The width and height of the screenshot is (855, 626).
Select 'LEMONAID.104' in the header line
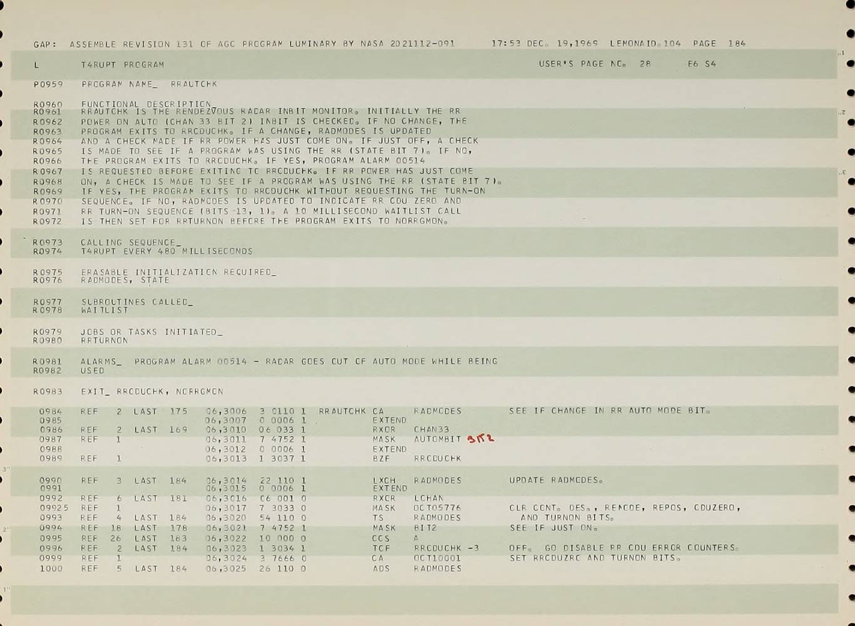point(645,43)
